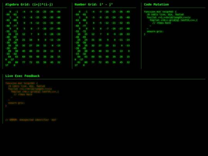This screenshot has width=208, height=156.
Task: Click 'funcsjon mut`te(grhd) {' in Code Mutation
Action: pos(160,12)
